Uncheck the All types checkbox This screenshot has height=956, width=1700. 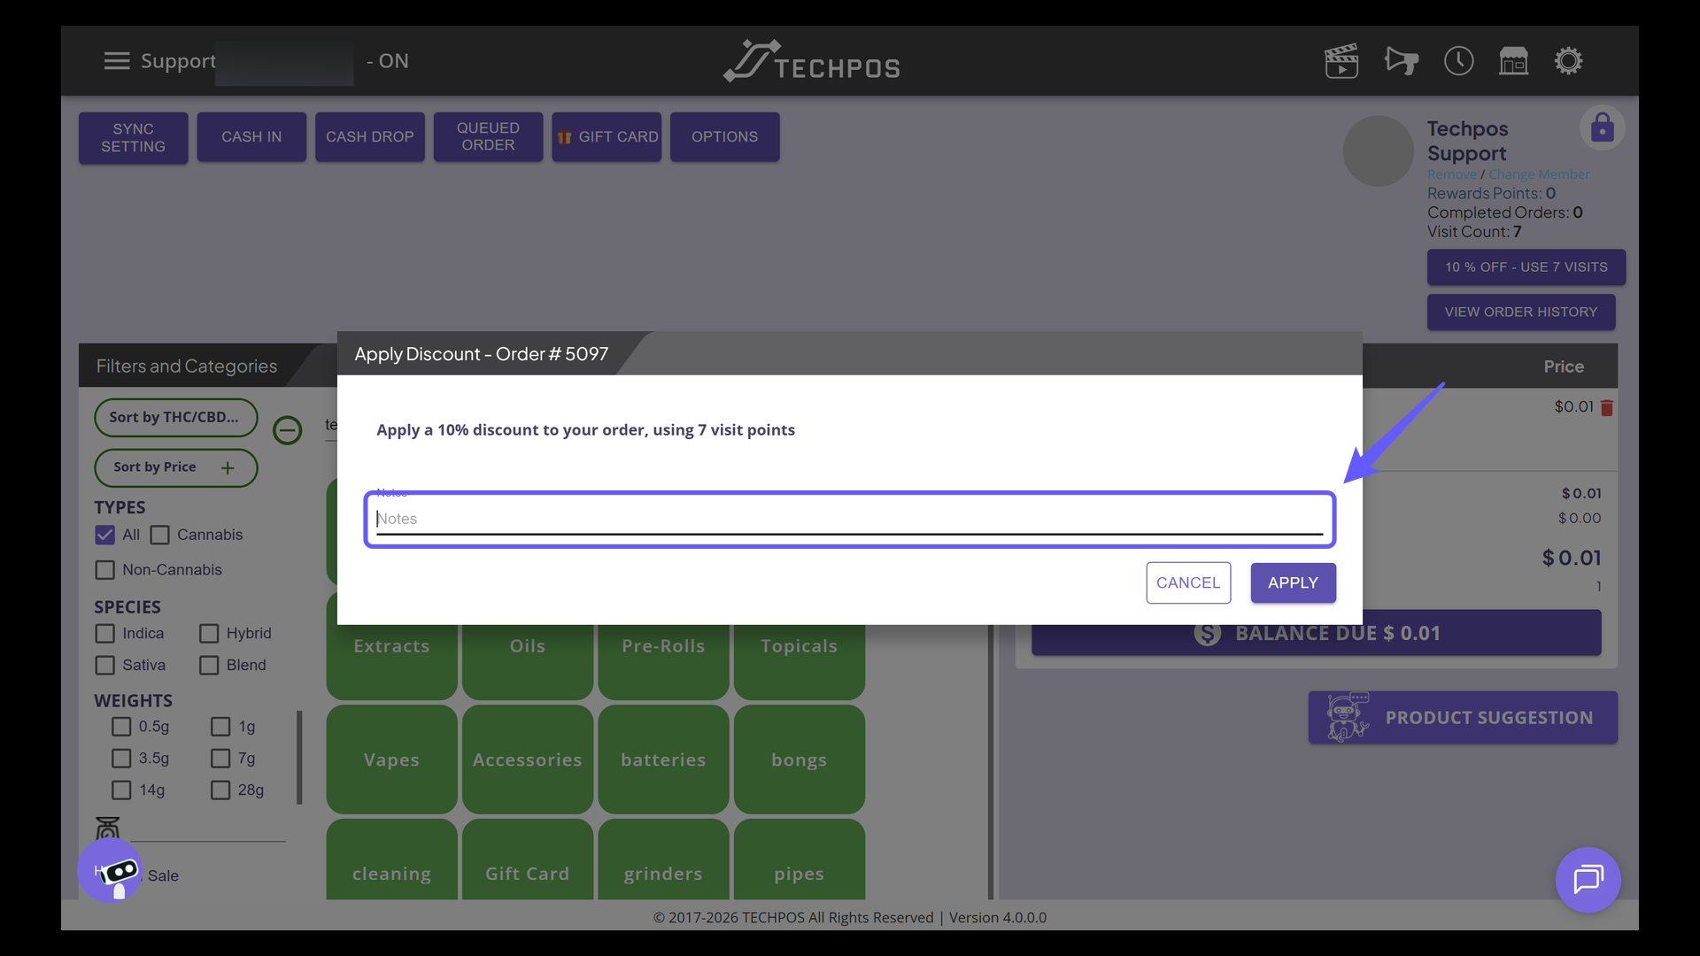[105, 536]
